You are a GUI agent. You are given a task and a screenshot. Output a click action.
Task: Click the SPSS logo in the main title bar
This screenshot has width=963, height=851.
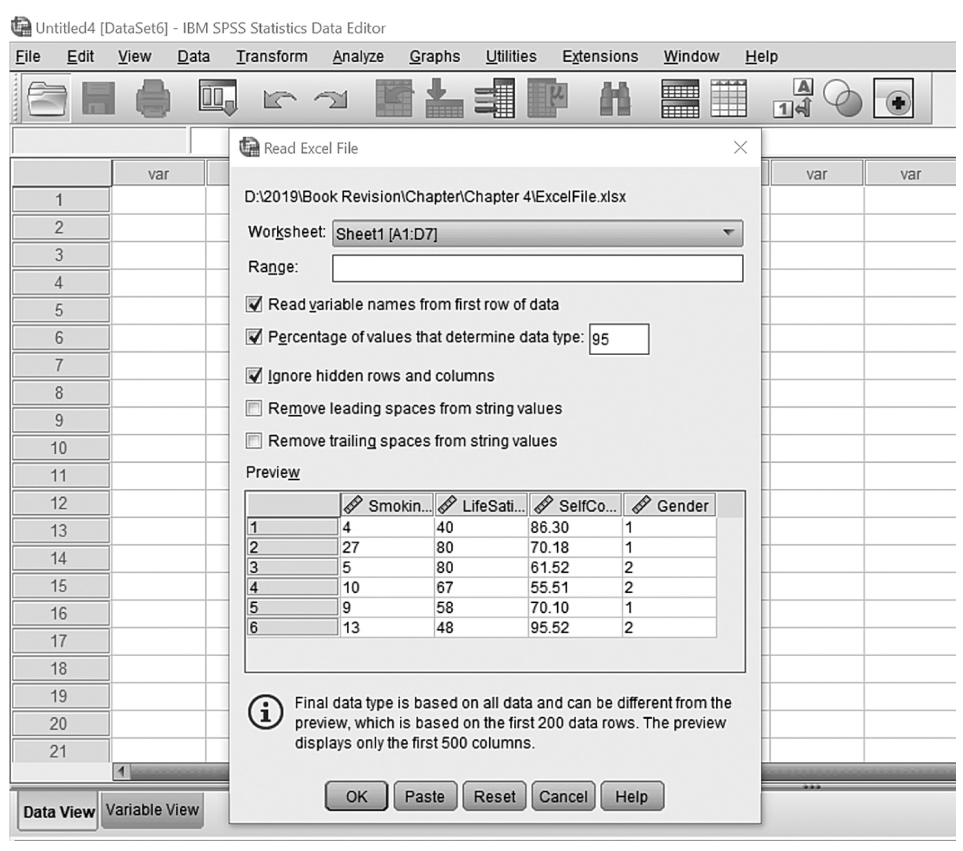(x=21, y=27)
